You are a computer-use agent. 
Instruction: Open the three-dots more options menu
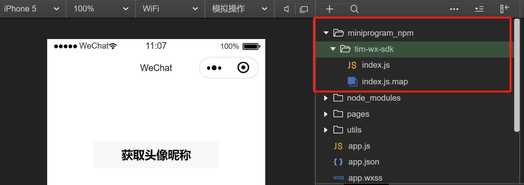tap(454, 9)
